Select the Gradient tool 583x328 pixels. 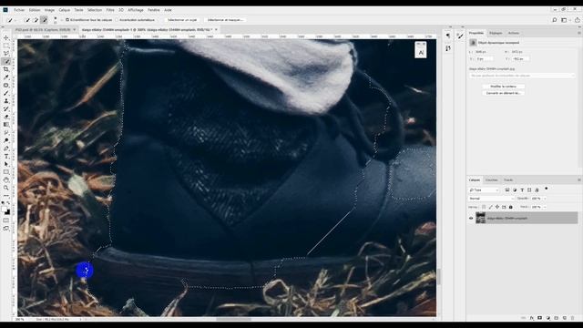pos(6,125)
